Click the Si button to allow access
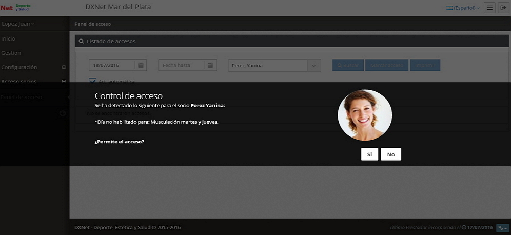Image resolution: width=511 pixels, height=235 pixels. [x=369, y=154]
